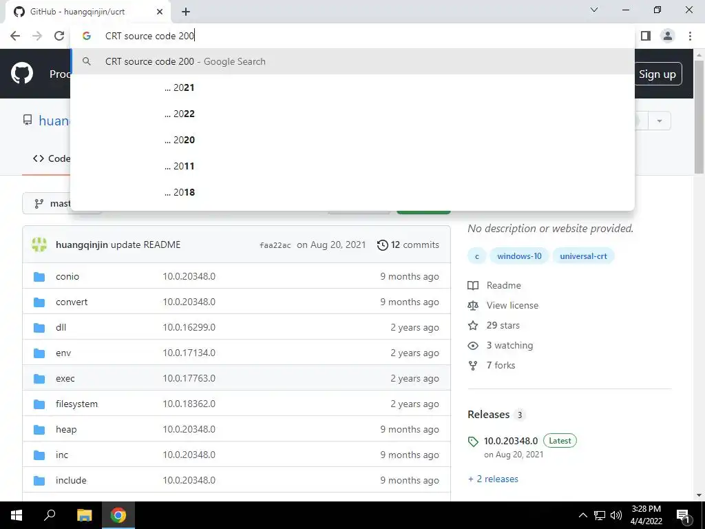The image size is (705, 529).
Task: Click the browser forward arrow
Action: click(37, 36)
